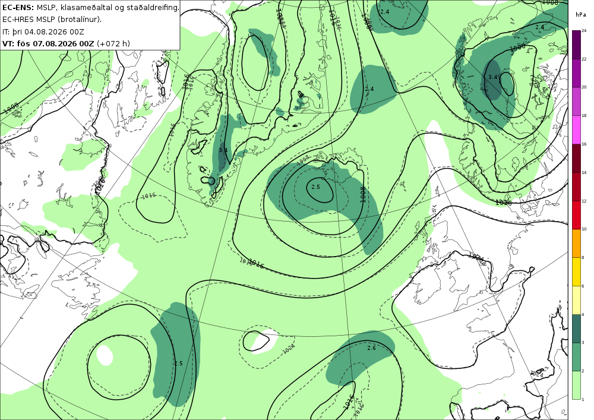
Task: Select the orange 8–10 hPa legend color
Action: [576, 244]
